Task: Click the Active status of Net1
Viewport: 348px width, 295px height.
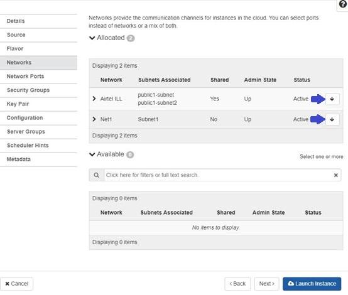Action: [301, 119]
